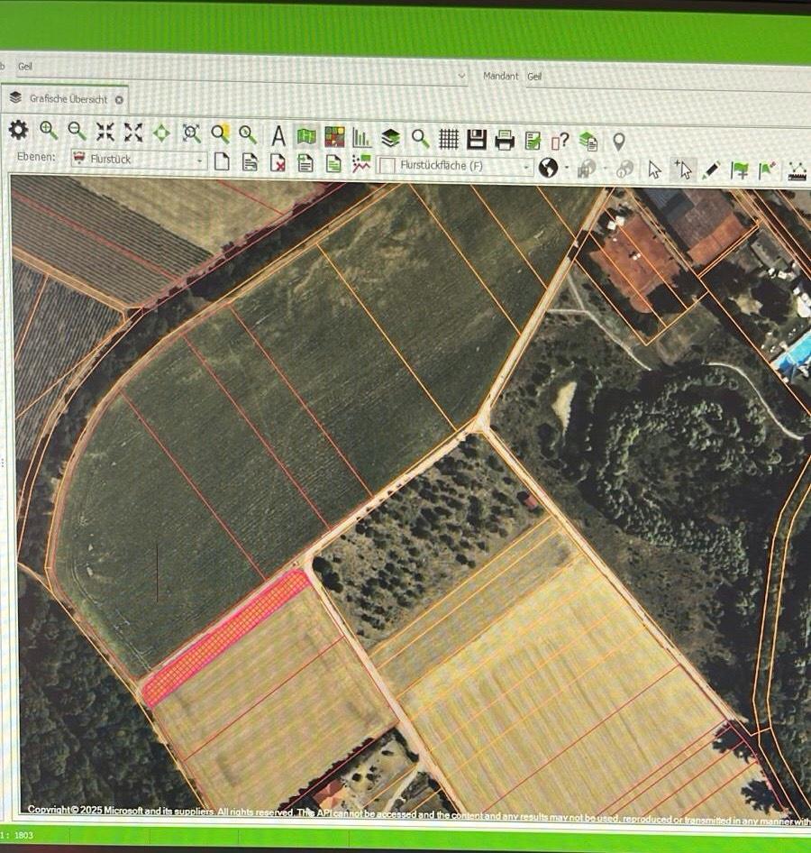The width and height of the screenshot is (811, 853).
Task: Open the globe basemap dropdown arrow
Action: coord(566,169)
